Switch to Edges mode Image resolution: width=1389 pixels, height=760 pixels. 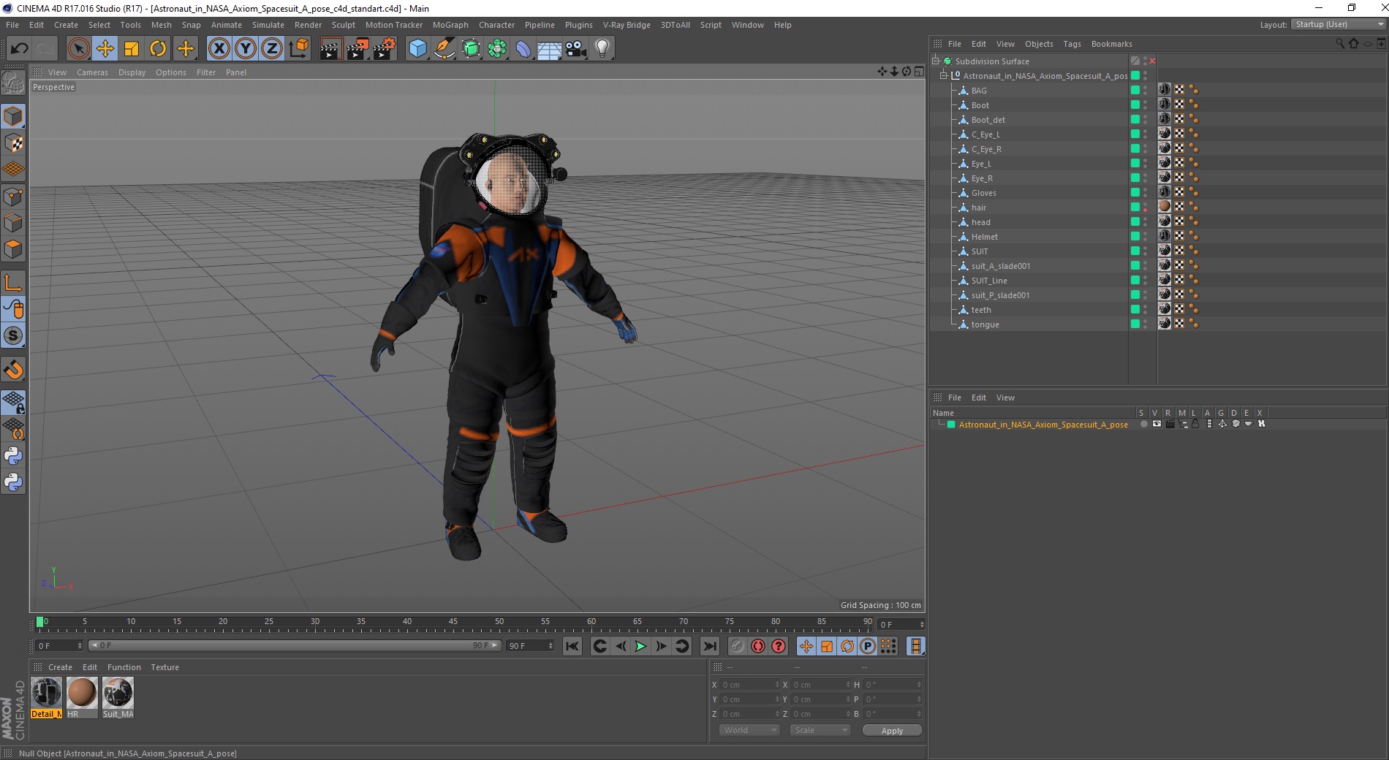pyautogui.click(x=13, y=223)
